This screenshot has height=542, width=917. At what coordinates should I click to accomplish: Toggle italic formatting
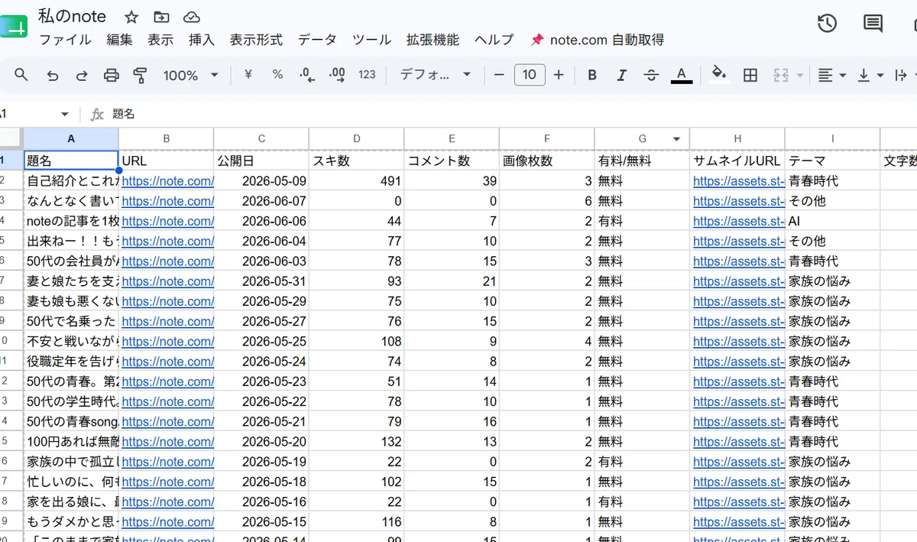pos(621,75)
